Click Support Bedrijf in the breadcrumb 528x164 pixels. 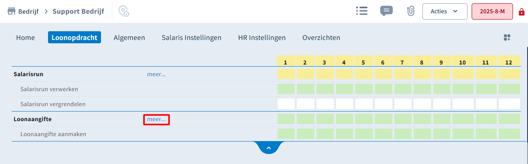(x=78, y=11)
